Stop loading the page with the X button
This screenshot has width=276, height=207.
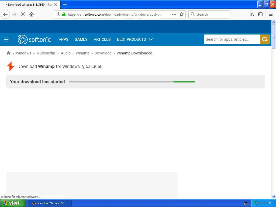(23, 14)
